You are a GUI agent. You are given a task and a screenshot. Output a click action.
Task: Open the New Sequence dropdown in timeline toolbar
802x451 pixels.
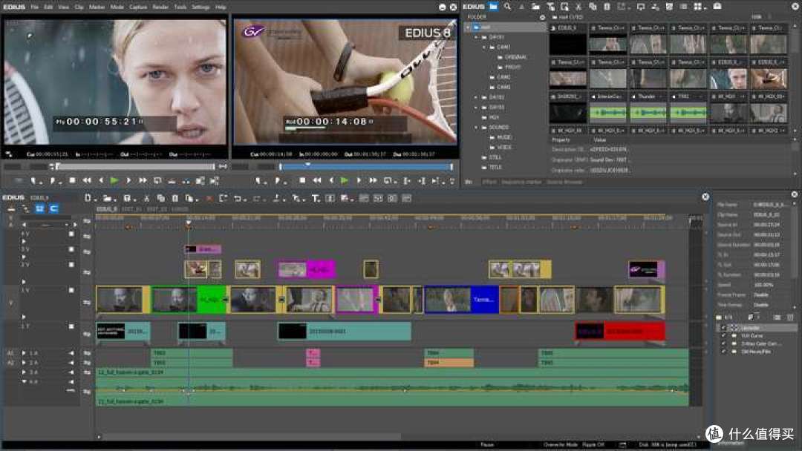93,200
